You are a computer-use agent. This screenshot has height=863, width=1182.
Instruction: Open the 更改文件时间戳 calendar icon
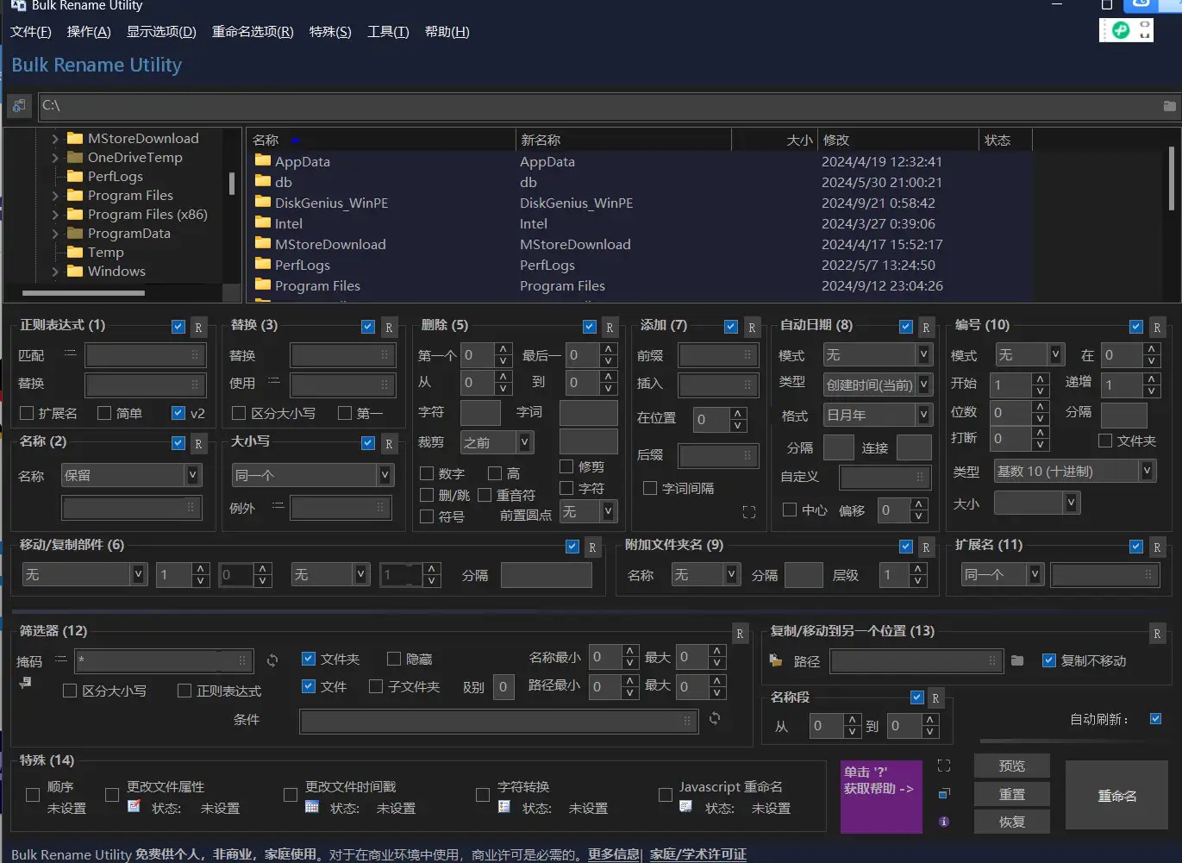tap(312, 807)
